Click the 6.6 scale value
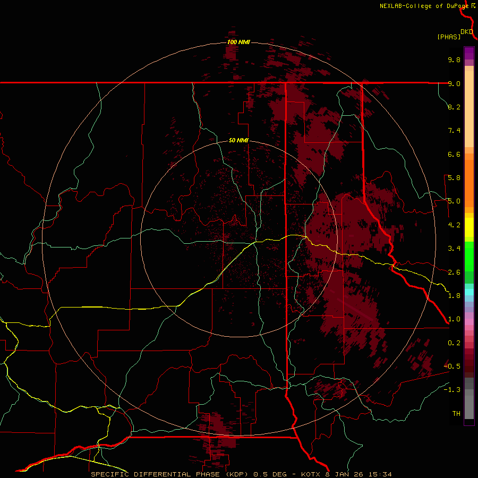The width and height of the screenshot is (478, 478). (454, 154)
